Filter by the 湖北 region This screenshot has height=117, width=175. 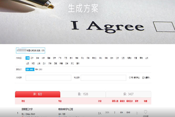pyautogui.click(x=101, y=58)
